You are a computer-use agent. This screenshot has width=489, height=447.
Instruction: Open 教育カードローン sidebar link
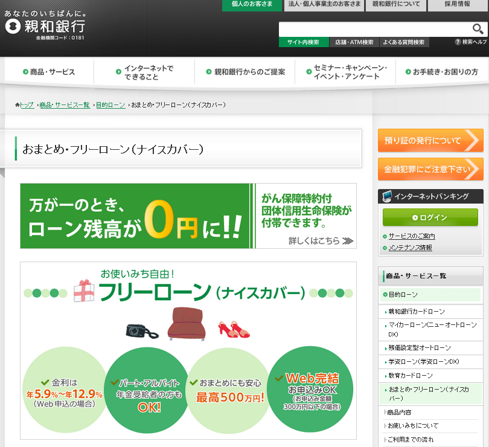(x=411, y=376)
